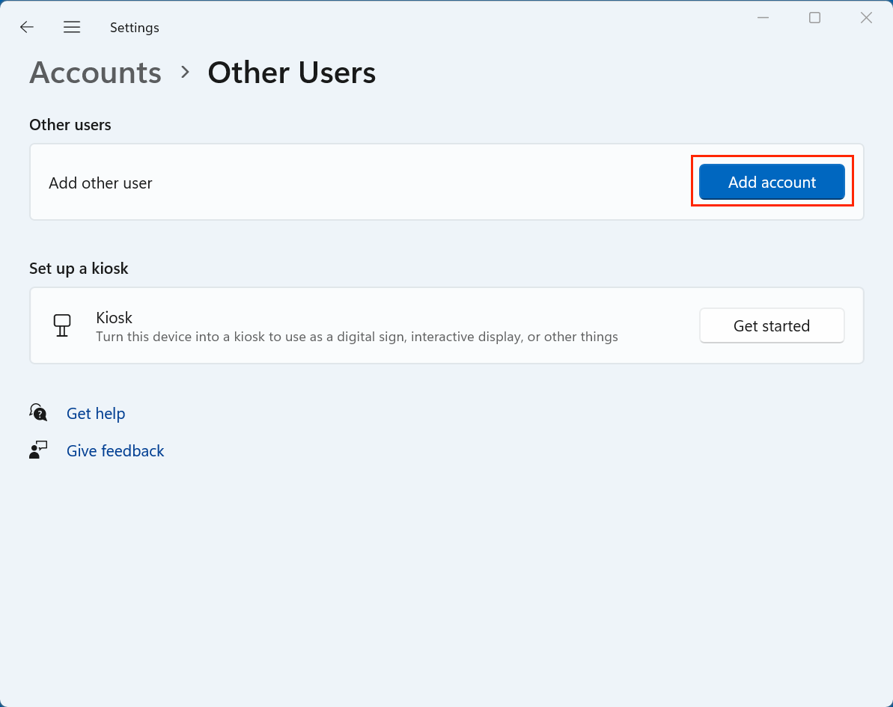893x707 pixels.
Task: Select the Kiosk title text
Action: click(x=114, y=318)
